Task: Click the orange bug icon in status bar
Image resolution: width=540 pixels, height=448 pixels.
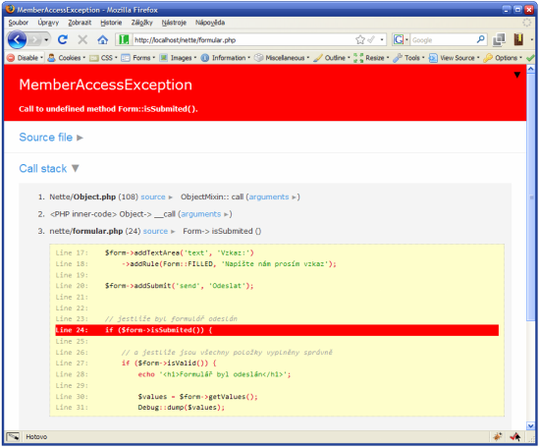Action: 498,437
